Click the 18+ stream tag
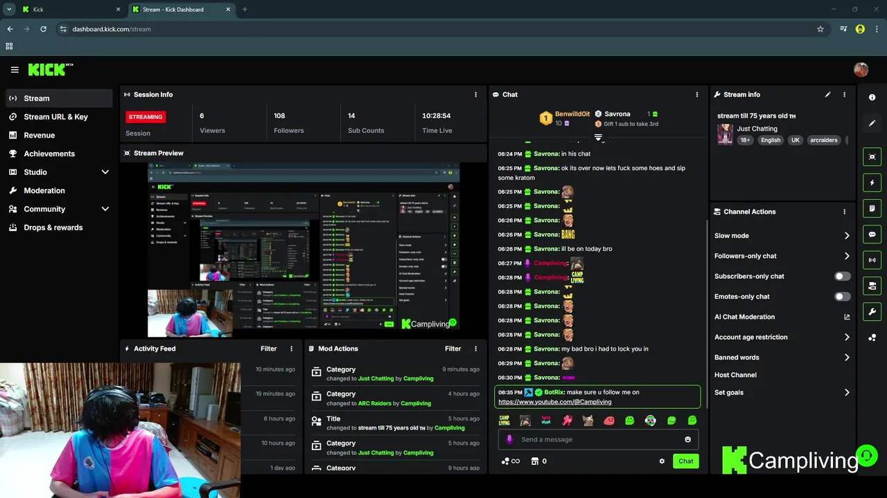Viewport: 887px width, 498px height. pos(745,140)
